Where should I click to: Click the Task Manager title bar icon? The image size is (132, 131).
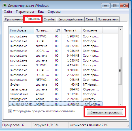tap(5, 6)
